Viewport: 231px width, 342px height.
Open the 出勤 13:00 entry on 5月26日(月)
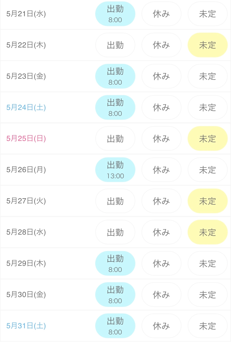115,170
